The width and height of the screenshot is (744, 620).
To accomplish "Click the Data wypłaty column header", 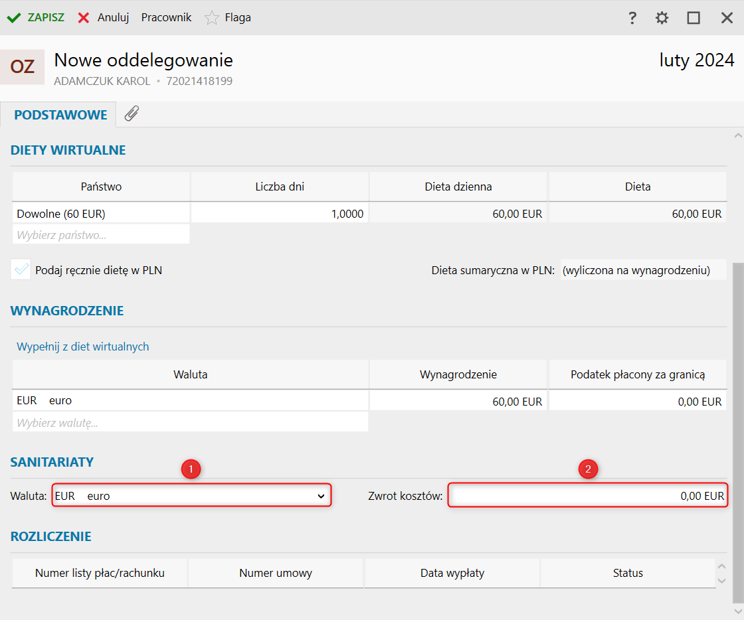I will (x=452, y=573).
